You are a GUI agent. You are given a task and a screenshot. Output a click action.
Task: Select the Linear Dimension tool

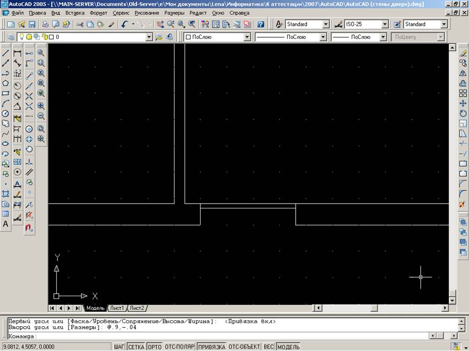(x=17, y=53)
